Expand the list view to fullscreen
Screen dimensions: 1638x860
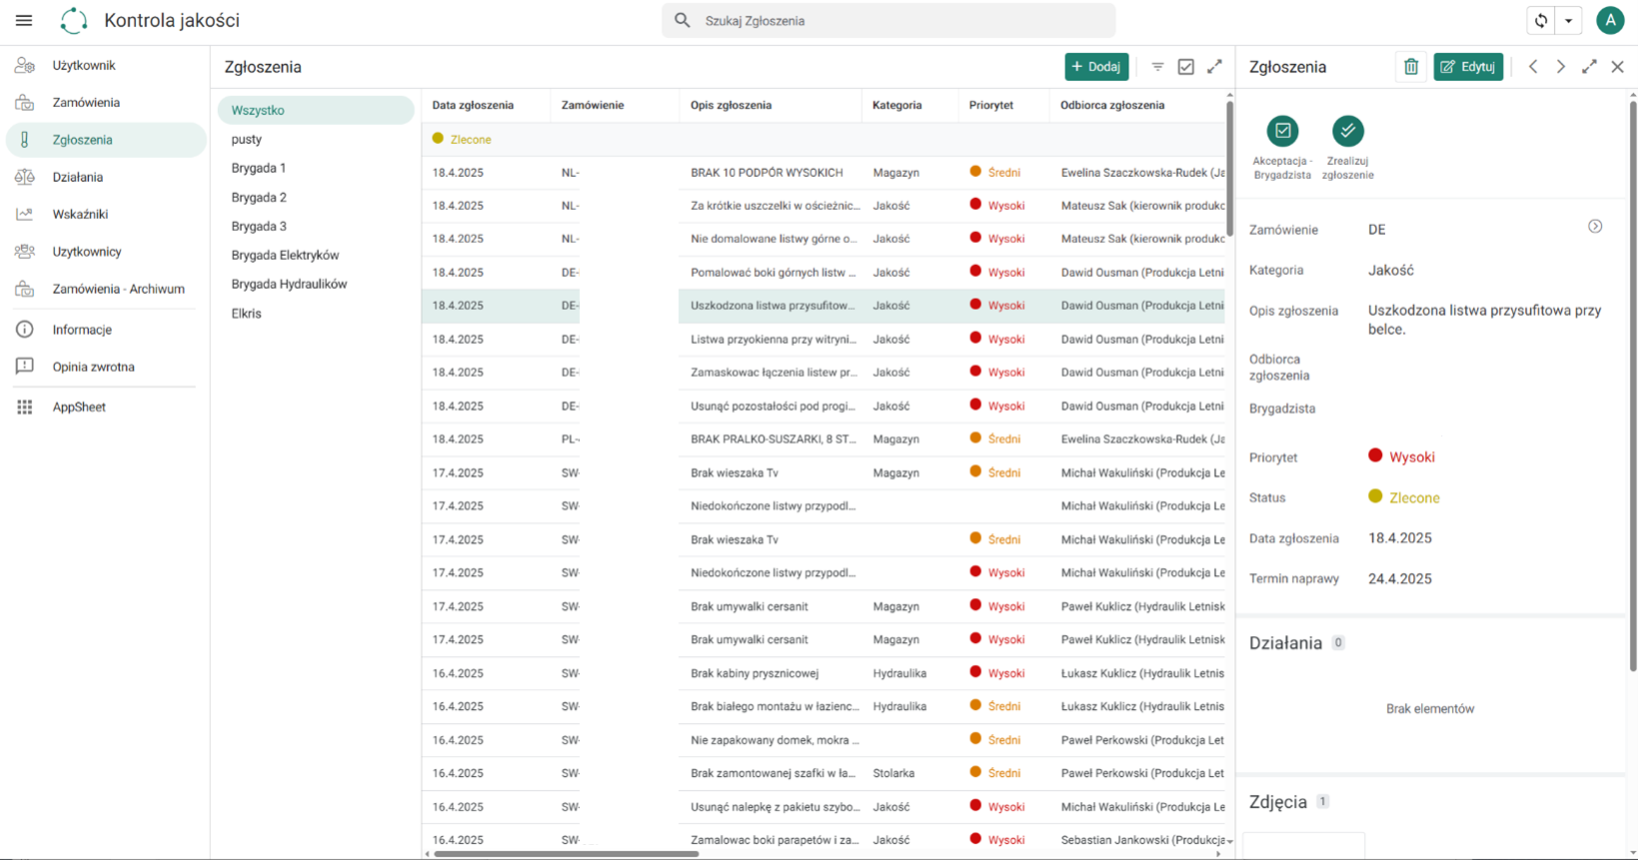tap(1214, 67)
